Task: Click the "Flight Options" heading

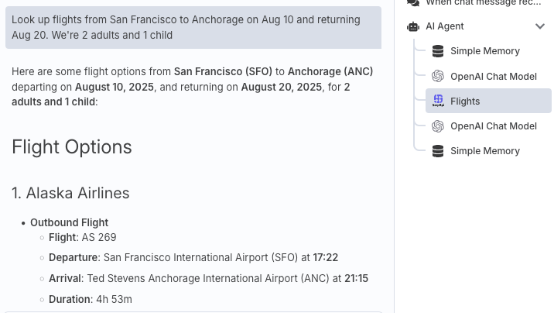Action: click(x=72, y=147)
